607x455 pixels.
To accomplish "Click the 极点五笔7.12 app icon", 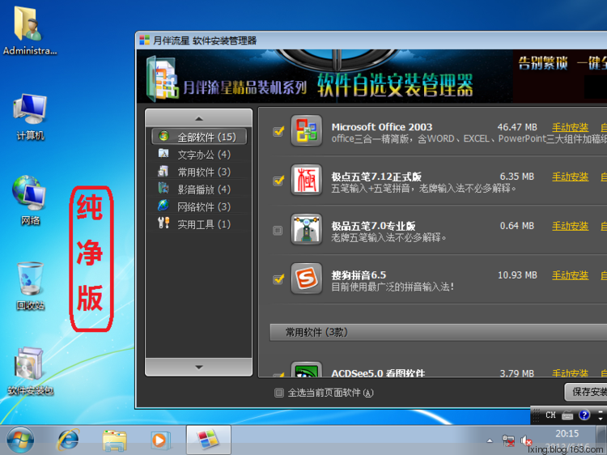I will click(x=306, y=180).
